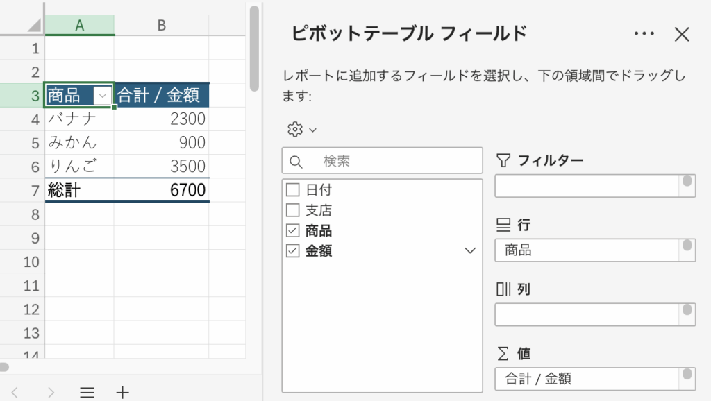Click the all sheets list icon

[87, 392]
